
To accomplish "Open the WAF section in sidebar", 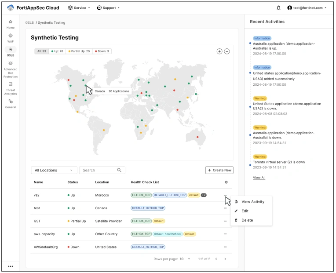I will tap(11, 37).
